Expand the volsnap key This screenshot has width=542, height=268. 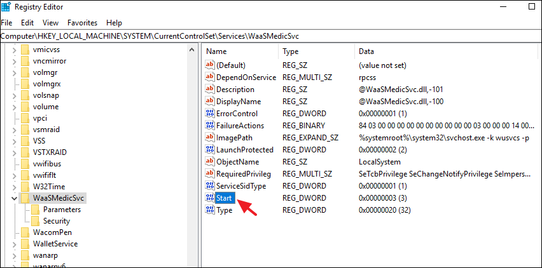tap(14, 95)
